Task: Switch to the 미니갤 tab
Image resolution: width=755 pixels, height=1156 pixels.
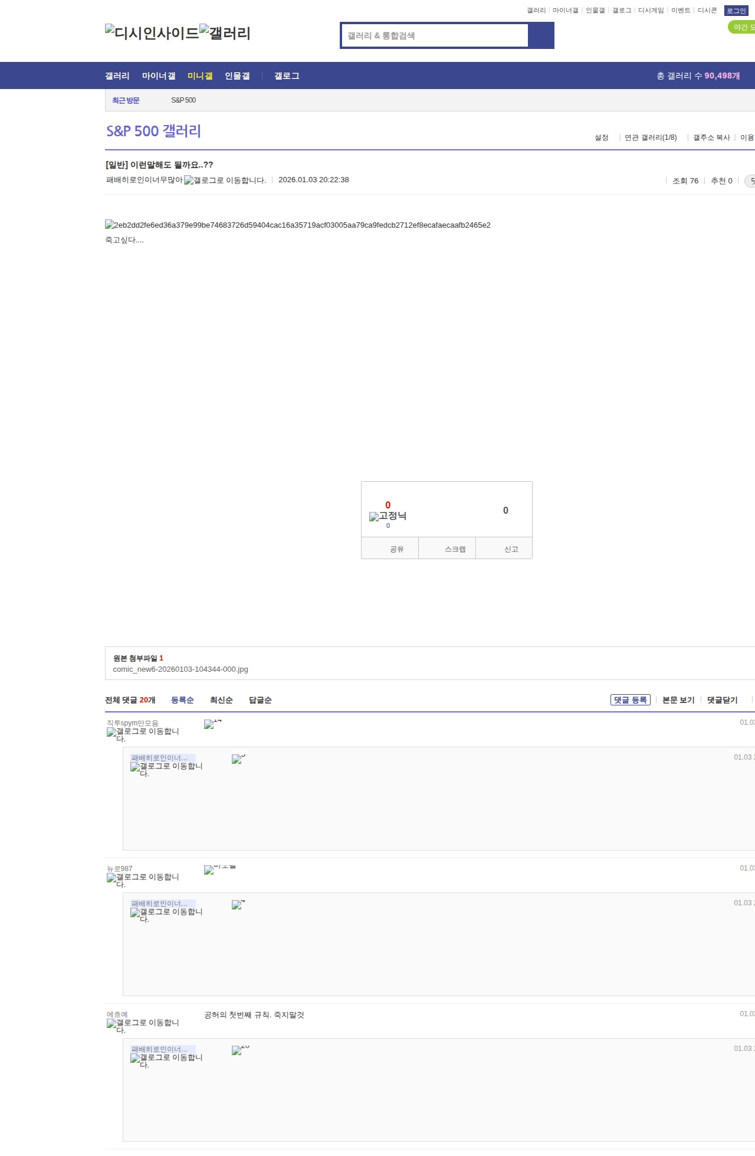Action: click(200, 76)
